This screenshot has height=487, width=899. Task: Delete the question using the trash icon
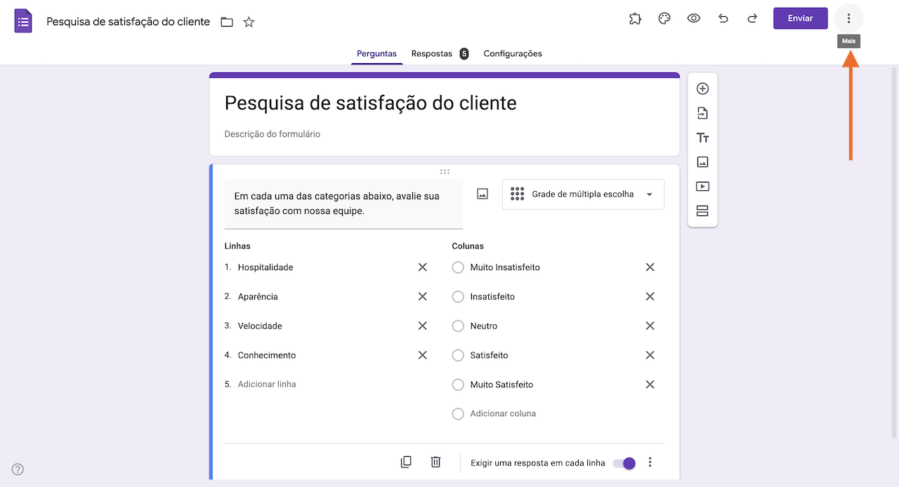tap(435, 462)
